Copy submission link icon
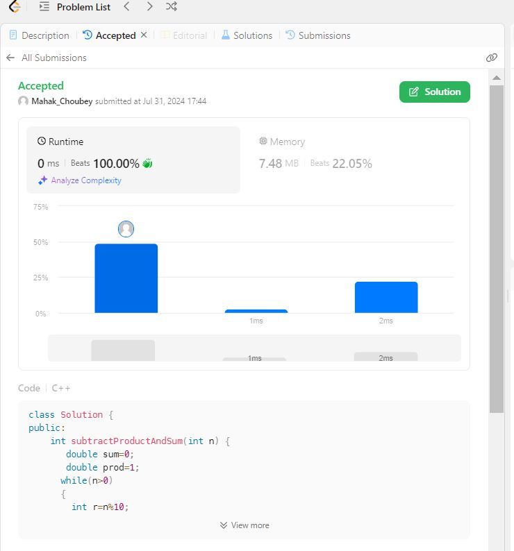Screen dimensions: 514x551 (492, 58)
